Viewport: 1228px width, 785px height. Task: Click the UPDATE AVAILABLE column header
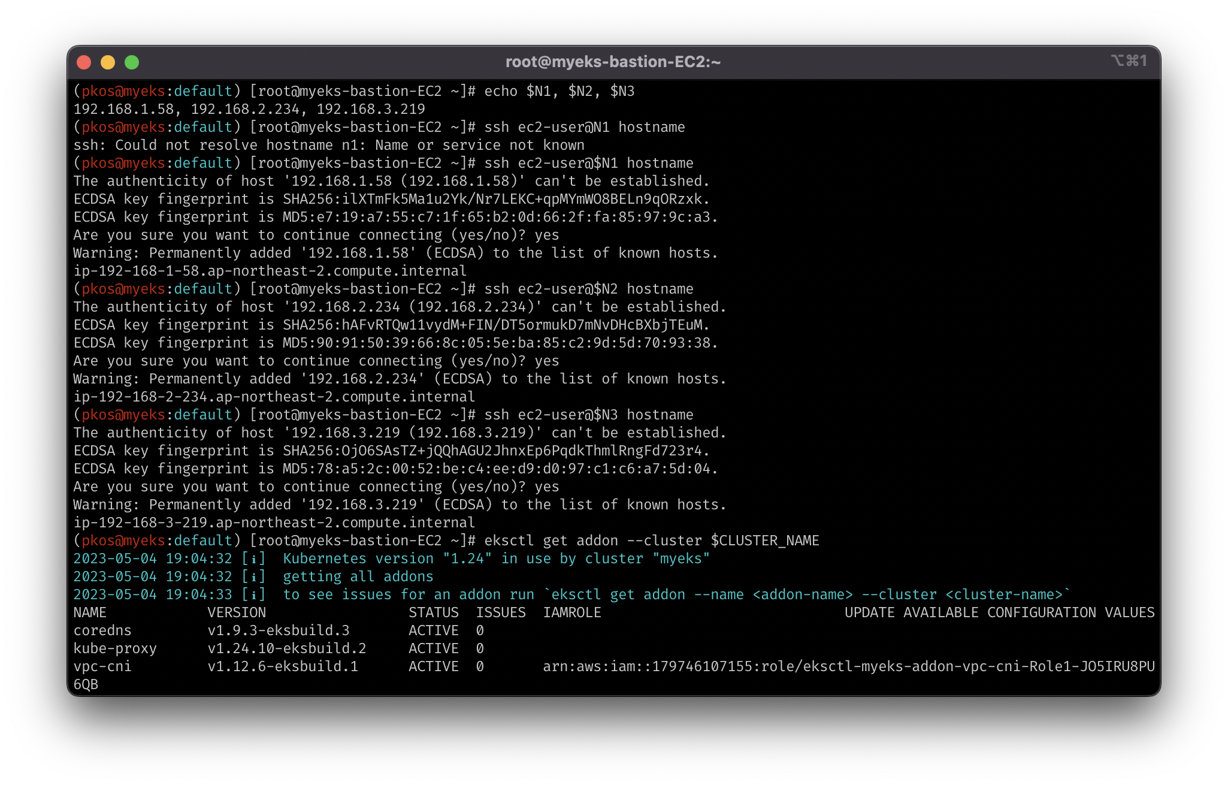pyautogui.click(x=912, y=612)
